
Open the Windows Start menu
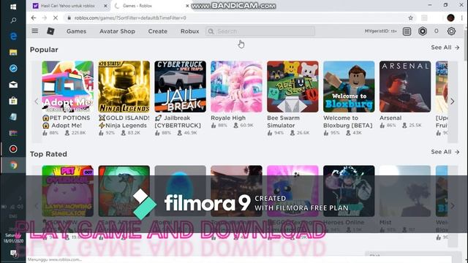pos(13,7)
